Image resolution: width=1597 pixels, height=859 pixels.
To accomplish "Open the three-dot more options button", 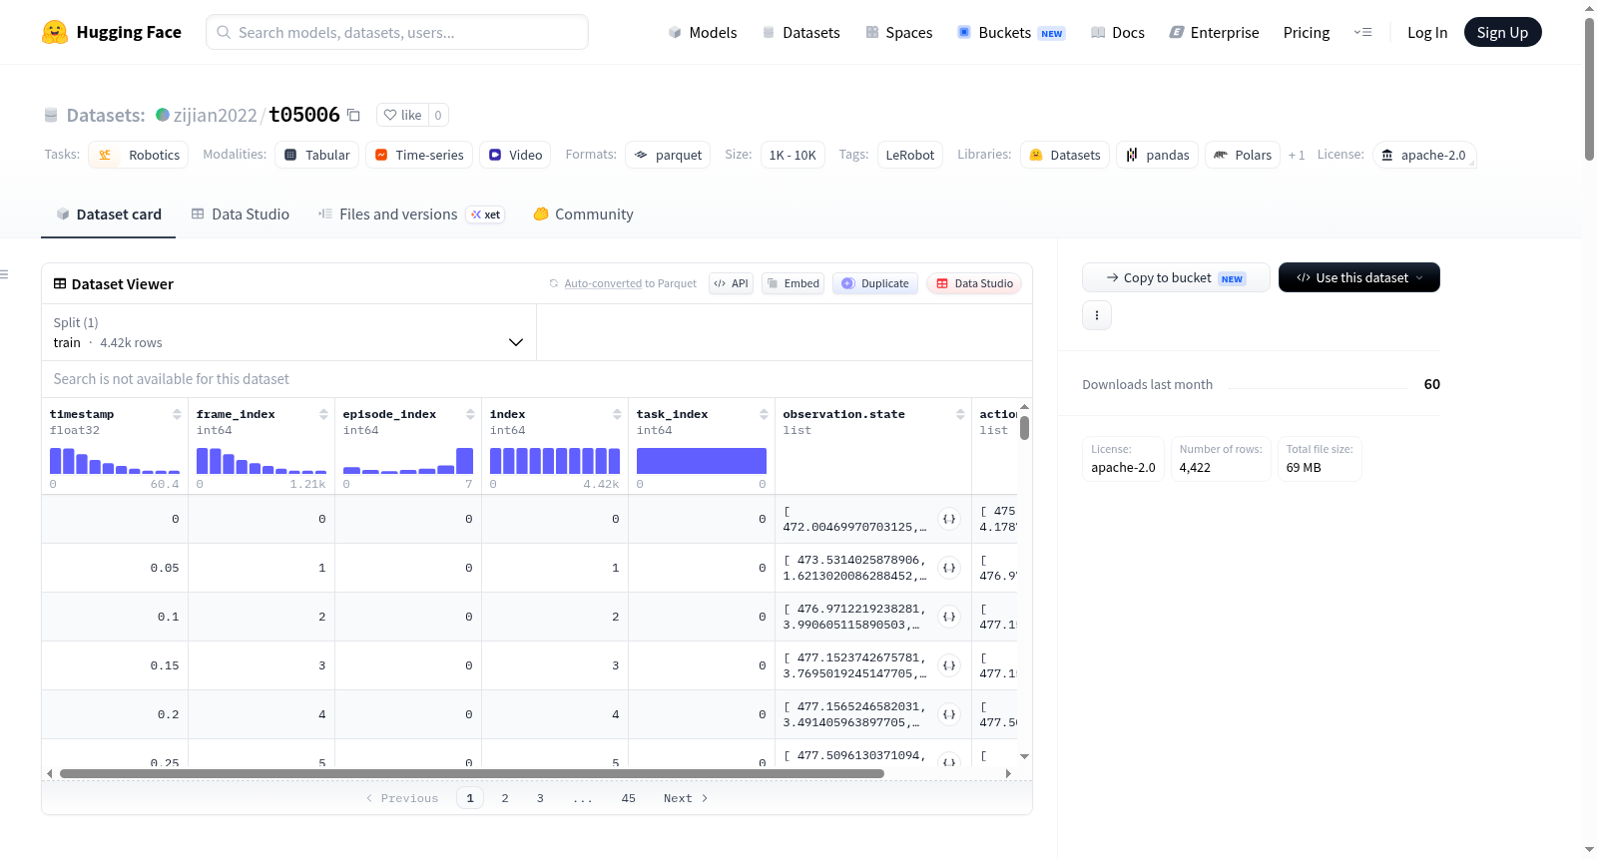I will tap(1097, 315).
